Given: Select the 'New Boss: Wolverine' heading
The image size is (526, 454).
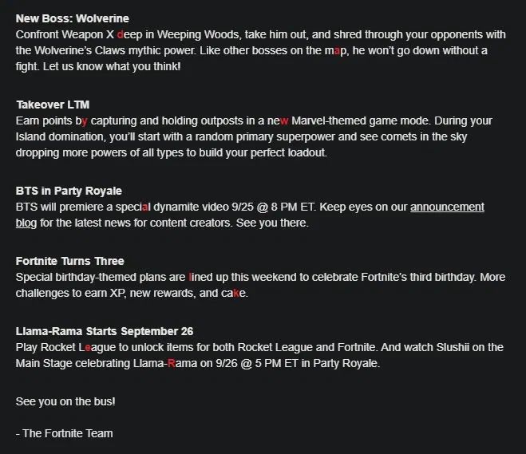Looking at the screenshot, I should coord(73,18).
